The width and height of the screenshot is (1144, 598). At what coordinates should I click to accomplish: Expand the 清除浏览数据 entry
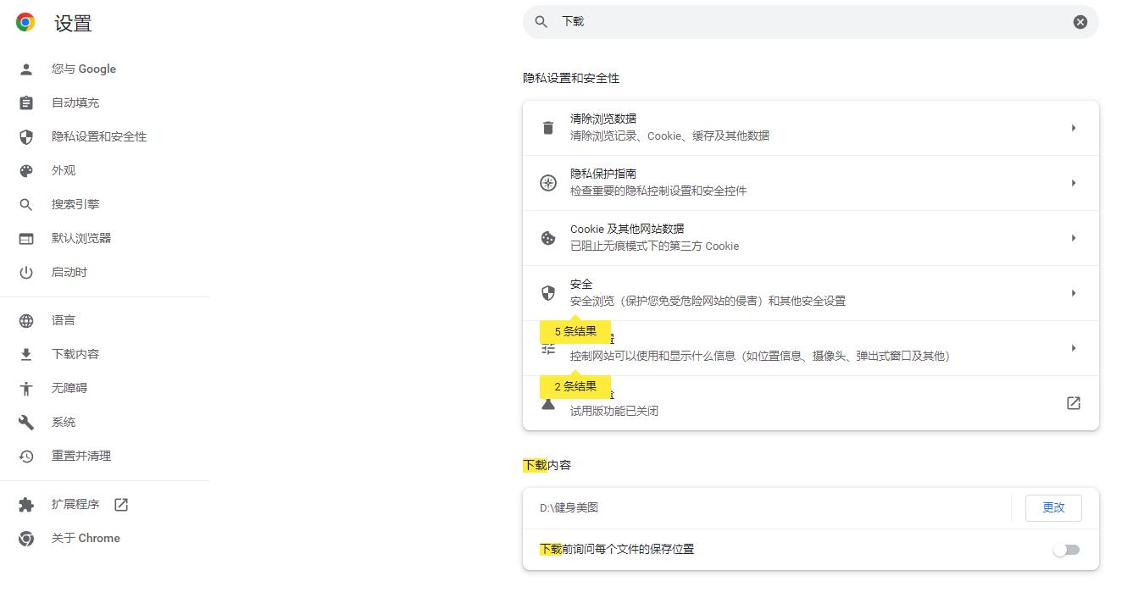[810, 126]
